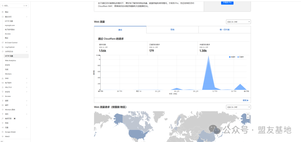Screen dimensions: 301x142
Task: Click the 帮助 link below the chart
Action: (x=245, y=100)
